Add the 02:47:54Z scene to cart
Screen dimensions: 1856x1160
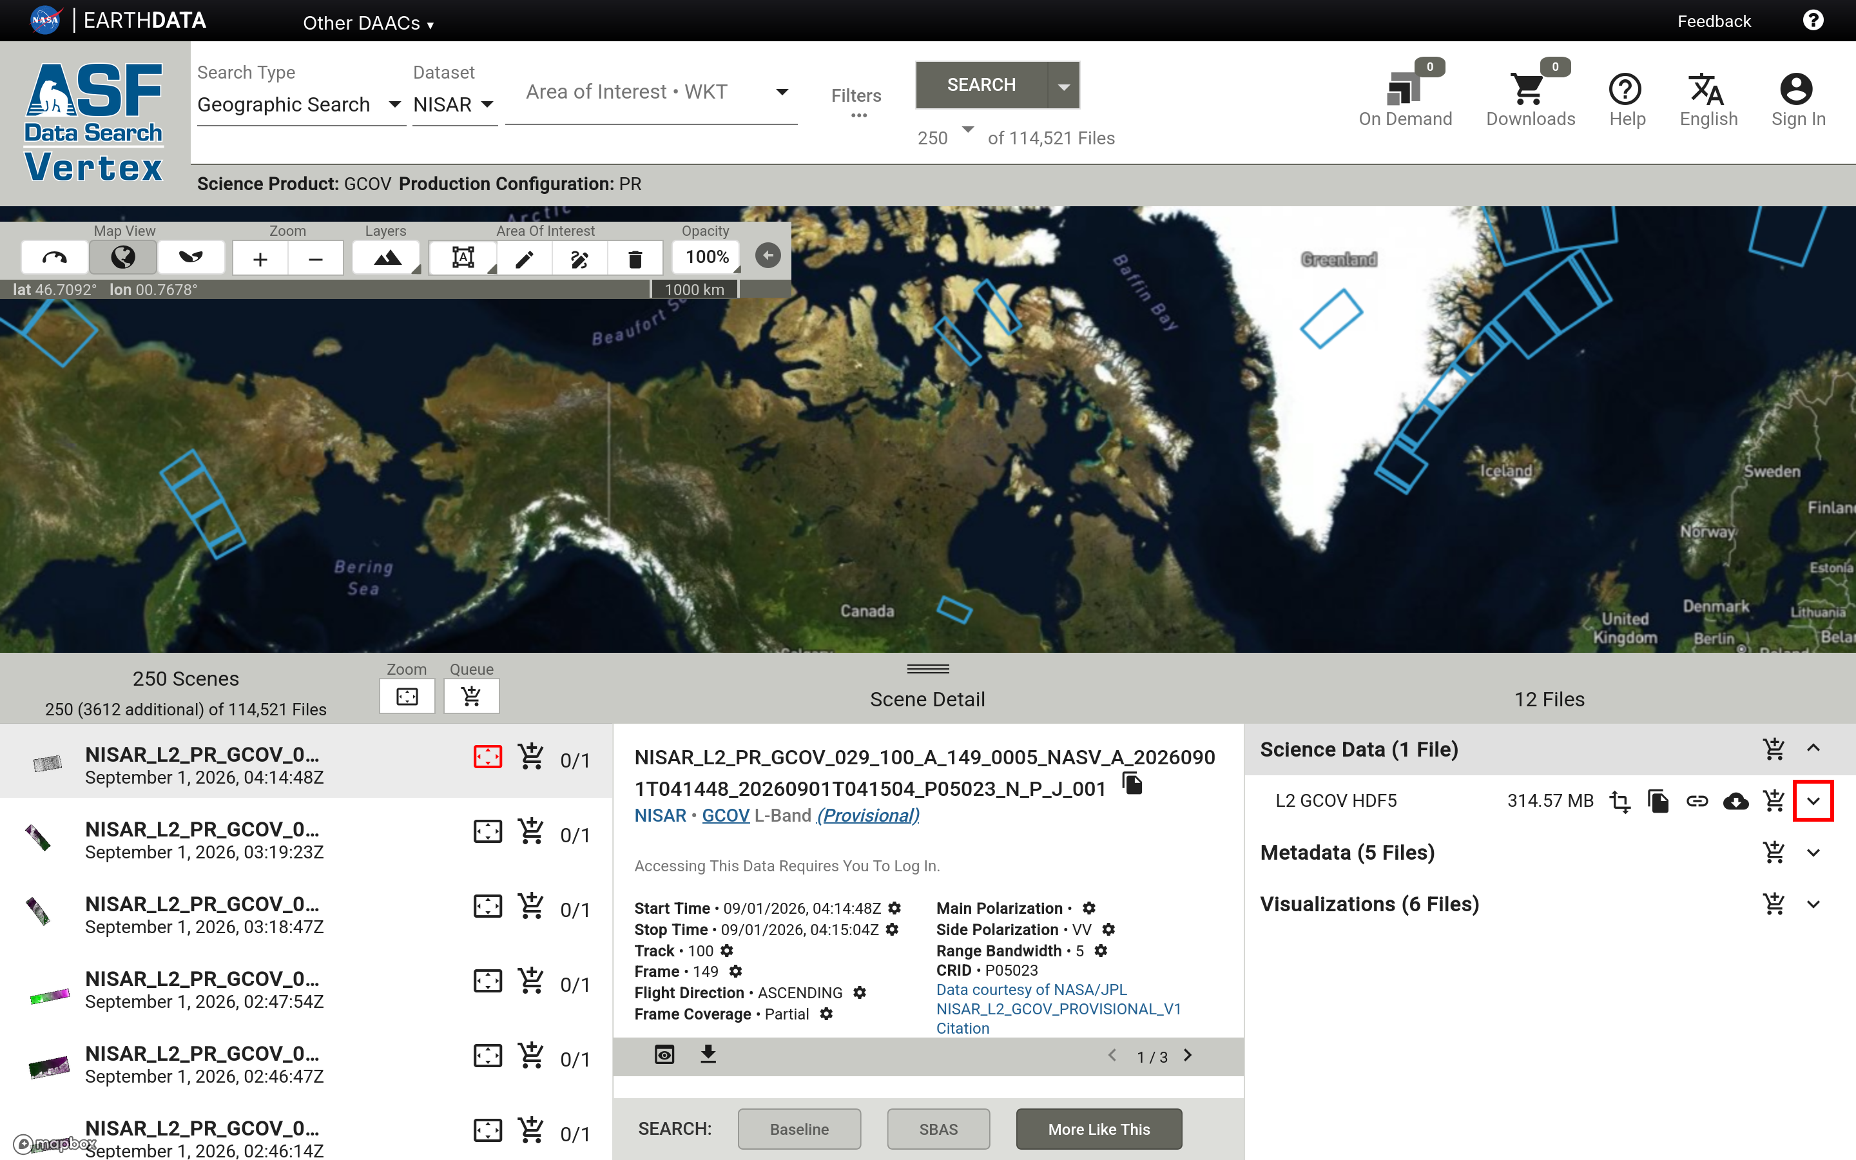pos(531,981)
